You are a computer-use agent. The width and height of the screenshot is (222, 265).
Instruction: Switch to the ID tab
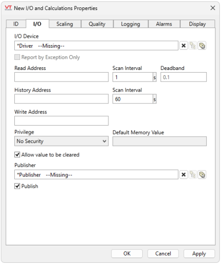pos(16,24)
